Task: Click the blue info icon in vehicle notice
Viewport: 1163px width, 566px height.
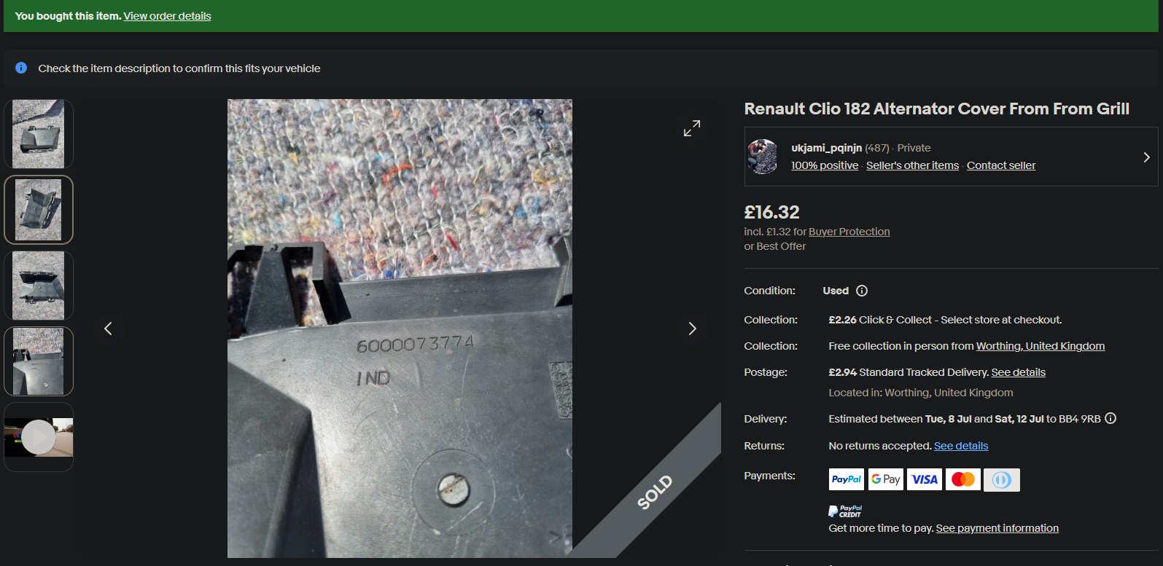Action: [x=21, y=68]
